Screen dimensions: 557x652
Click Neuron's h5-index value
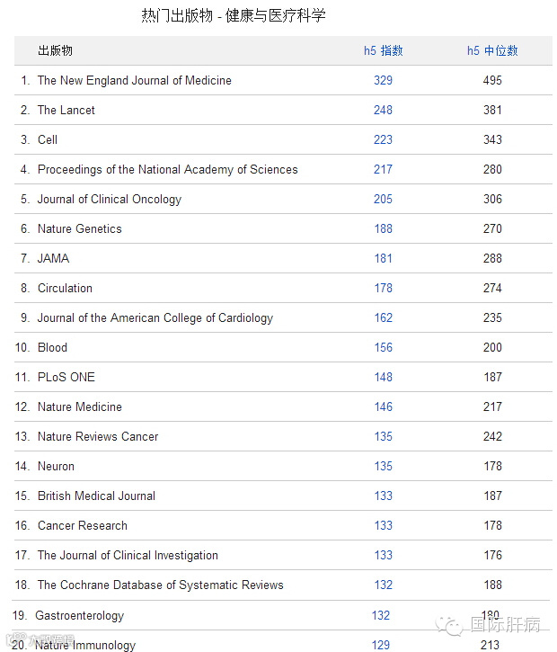pos(384,466)
